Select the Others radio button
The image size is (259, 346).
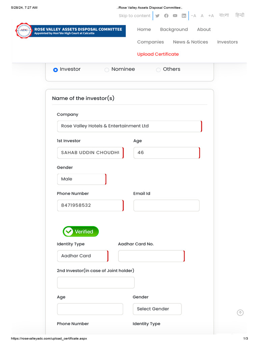point(158,70)
